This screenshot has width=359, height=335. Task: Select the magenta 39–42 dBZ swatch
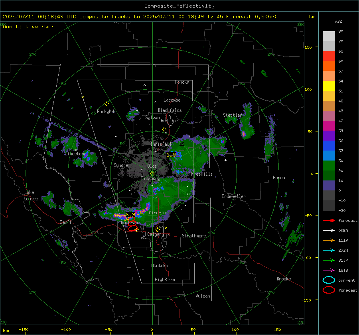[x=329, y=126]
